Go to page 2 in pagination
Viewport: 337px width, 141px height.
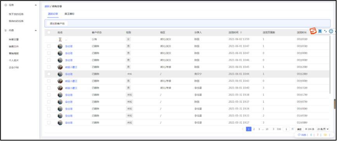pos(254,129)
